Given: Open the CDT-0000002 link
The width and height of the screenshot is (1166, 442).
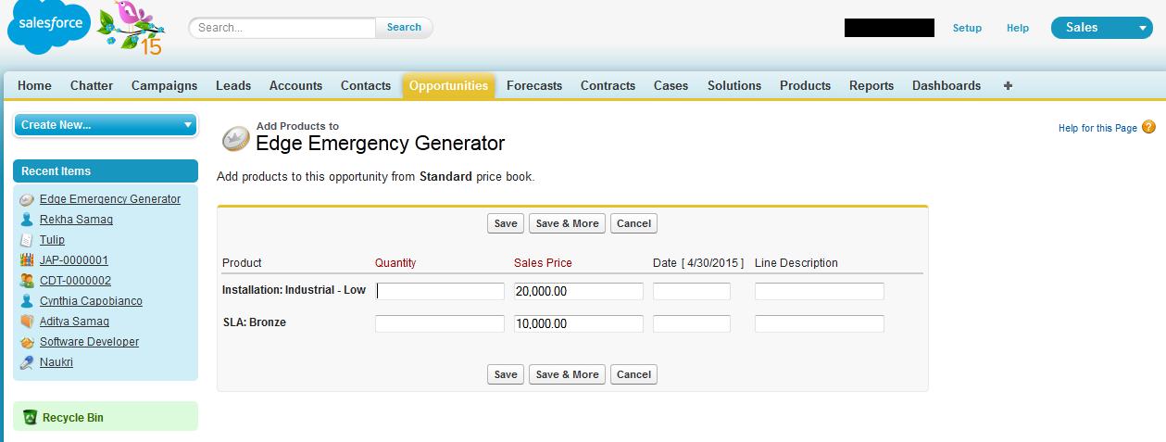Looking at the screenshot, I should tap(75, 281).
